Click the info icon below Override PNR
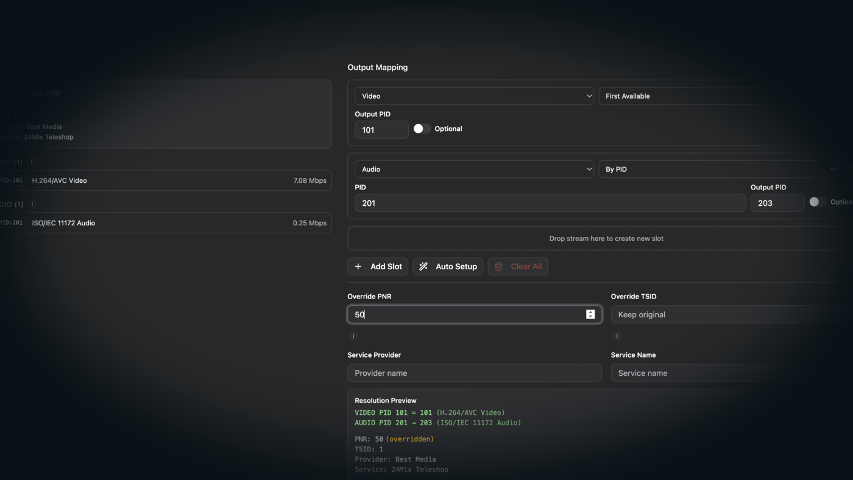Image resolution: width=853 pixels, height=480 pixels. click(x=353, y=336)
